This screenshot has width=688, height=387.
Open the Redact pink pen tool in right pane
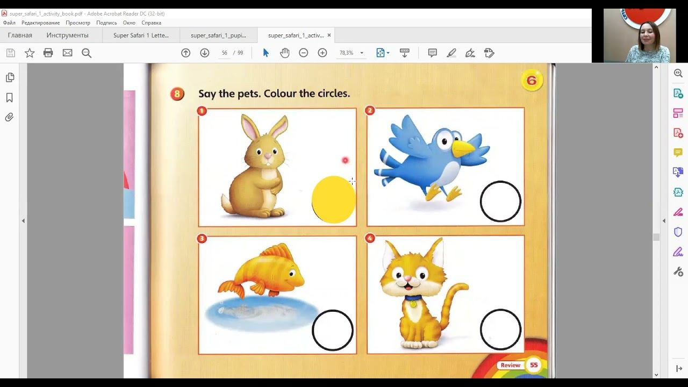[678, 212]
